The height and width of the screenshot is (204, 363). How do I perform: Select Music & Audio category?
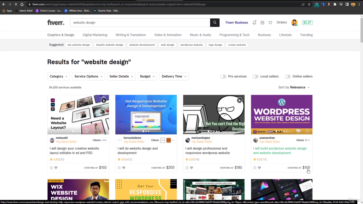[x=201, y=35]
